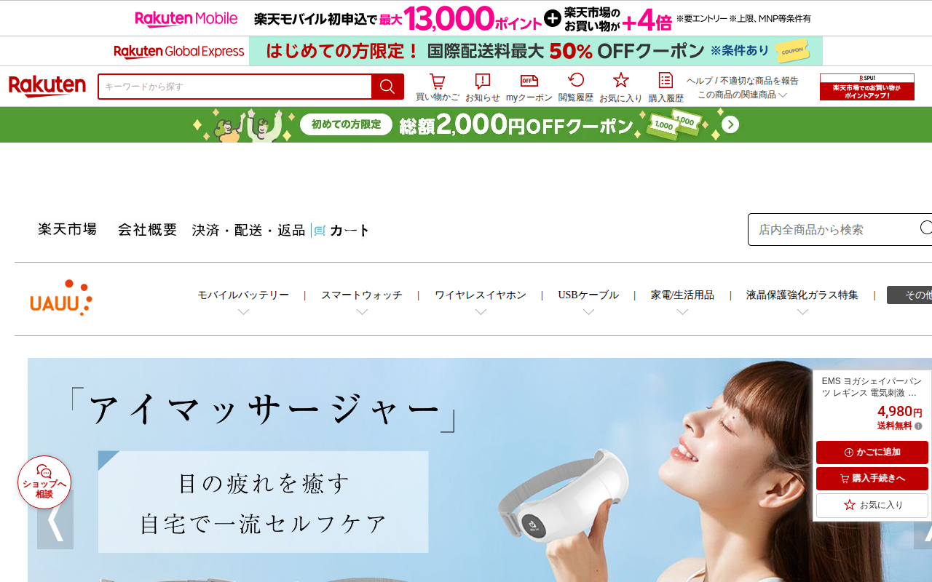Open the 会社概要 link
This screenshot has height=582, width=932.
(x=148, y=230)
